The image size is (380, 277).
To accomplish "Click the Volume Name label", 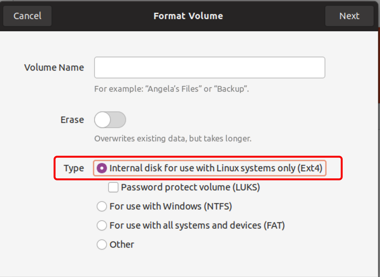I will [54, 67].
